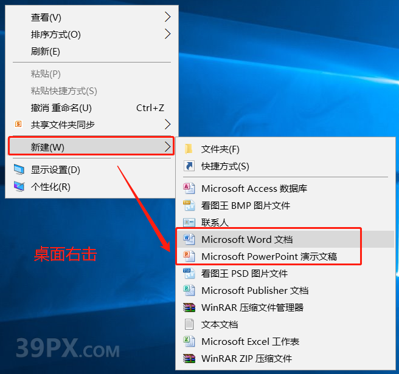Click the Microsoft Publisher document icon
The width and height of the screenshot is (399, 374).
(x=189, y=290)
